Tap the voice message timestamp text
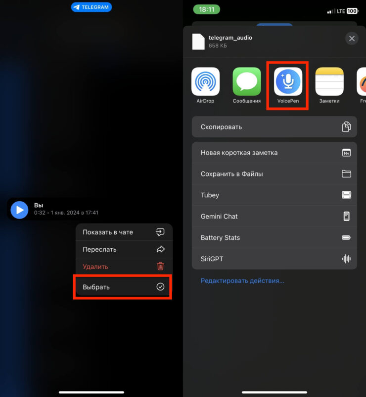This screenshot has width=366, height=397. (x=66, y=213)
